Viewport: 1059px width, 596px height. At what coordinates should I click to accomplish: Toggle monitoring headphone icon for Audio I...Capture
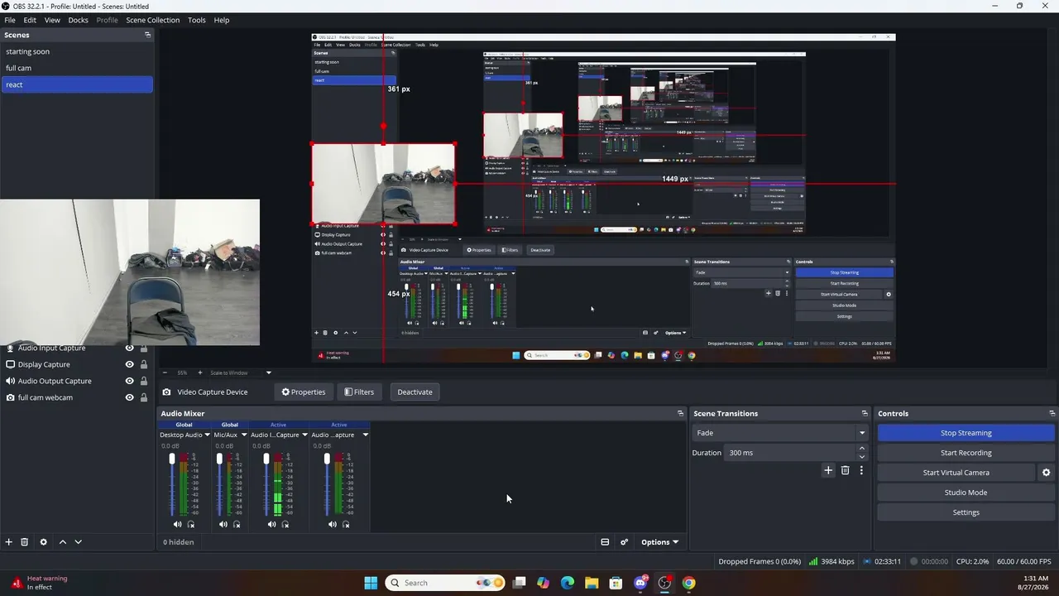click(x=285, y=524)
